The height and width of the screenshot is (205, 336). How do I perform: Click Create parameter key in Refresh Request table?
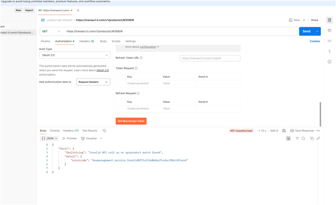click(143, 109)
